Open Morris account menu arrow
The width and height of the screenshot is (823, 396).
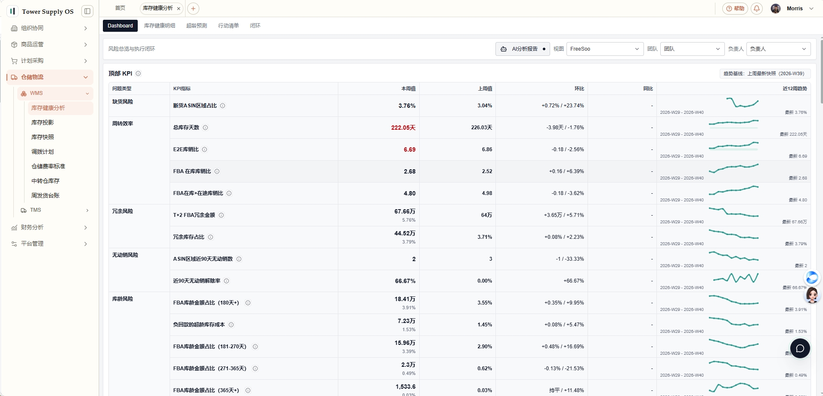click(811, 9)
